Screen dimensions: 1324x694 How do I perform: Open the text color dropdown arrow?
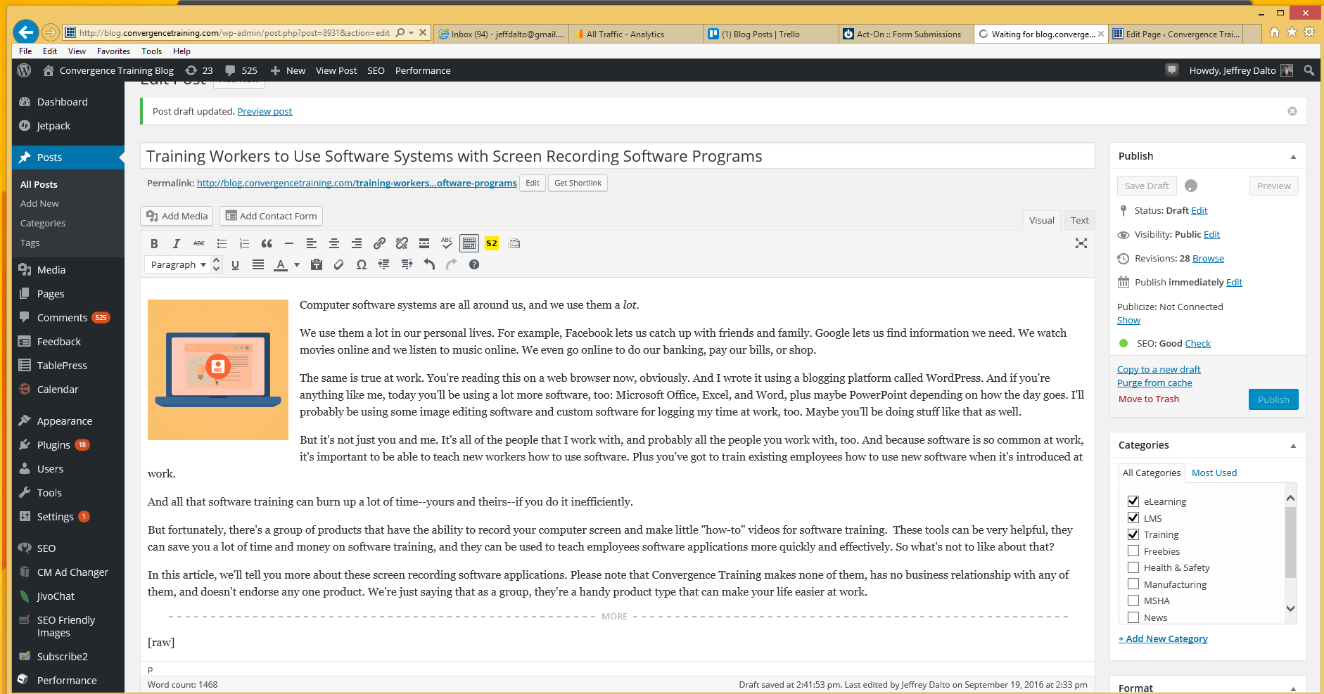[297, 265]
